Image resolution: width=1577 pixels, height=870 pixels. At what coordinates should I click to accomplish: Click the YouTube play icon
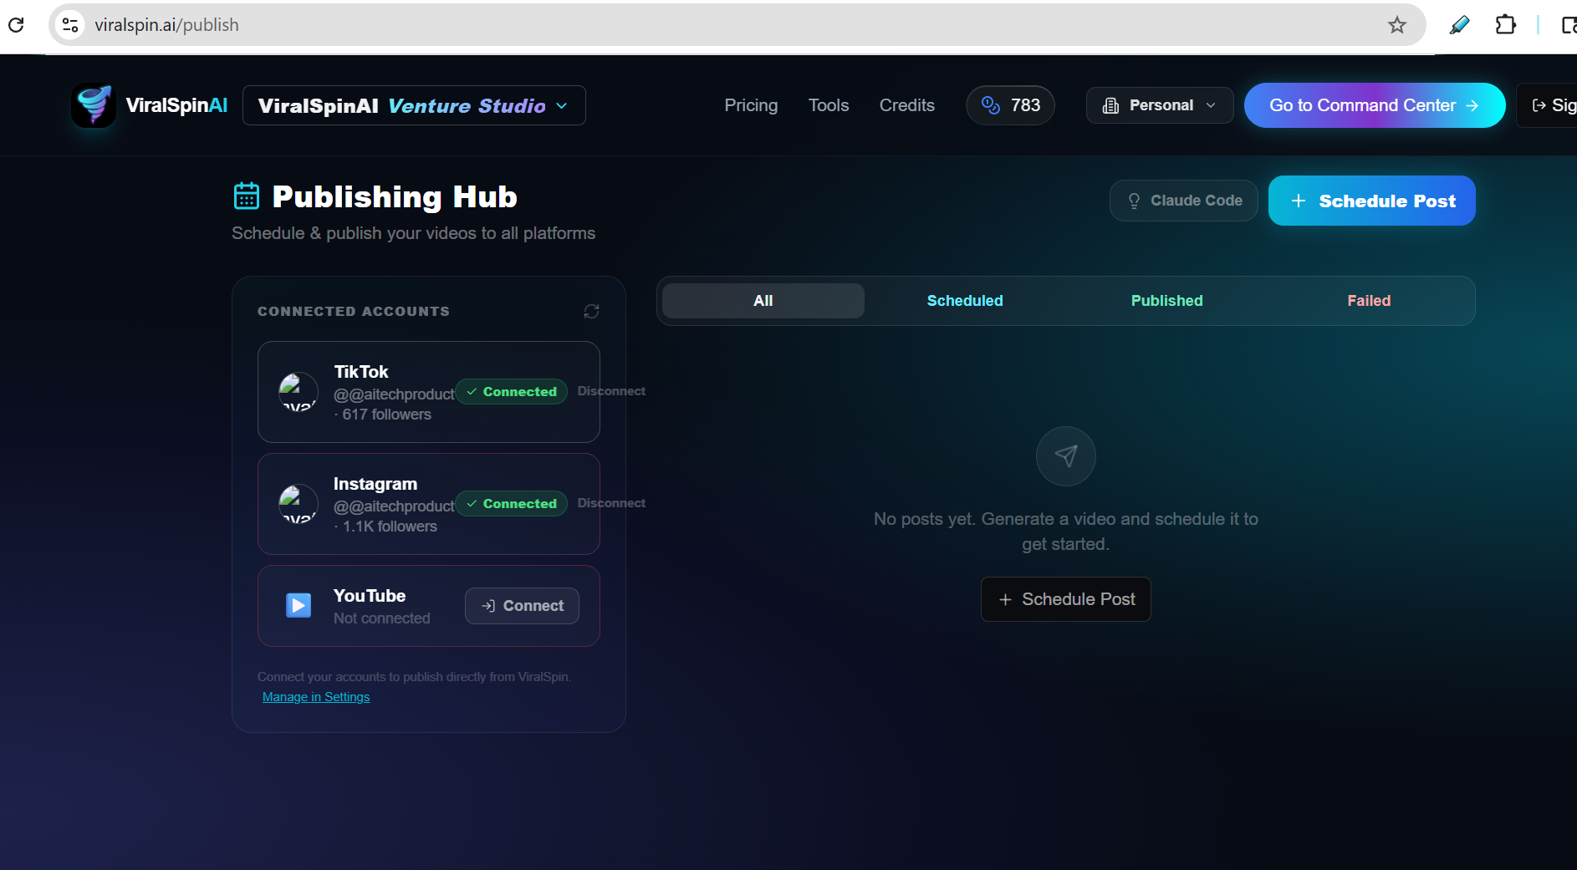(299, 605)
